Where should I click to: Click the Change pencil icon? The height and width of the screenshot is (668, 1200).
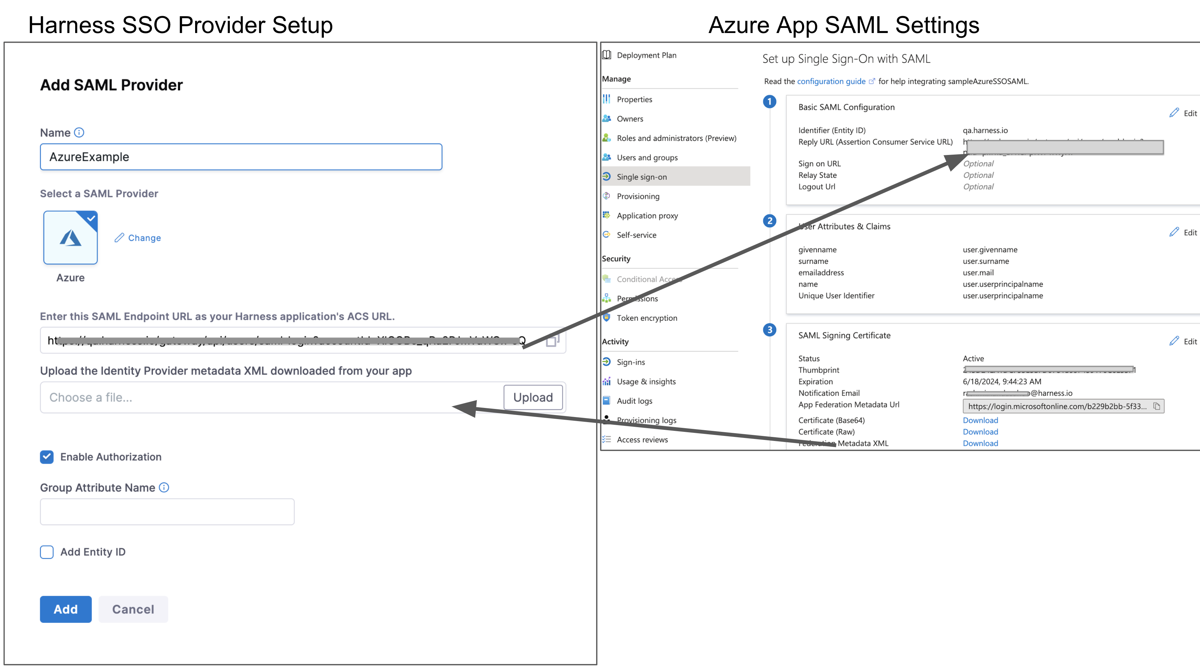pyautogui.click(x=120, y=237)
